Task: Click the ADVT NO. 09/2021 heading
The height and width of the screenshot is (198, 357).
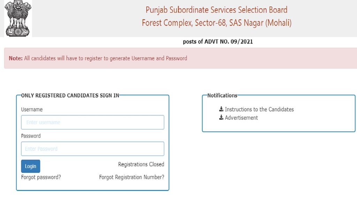Action: (x=218, y=42)
